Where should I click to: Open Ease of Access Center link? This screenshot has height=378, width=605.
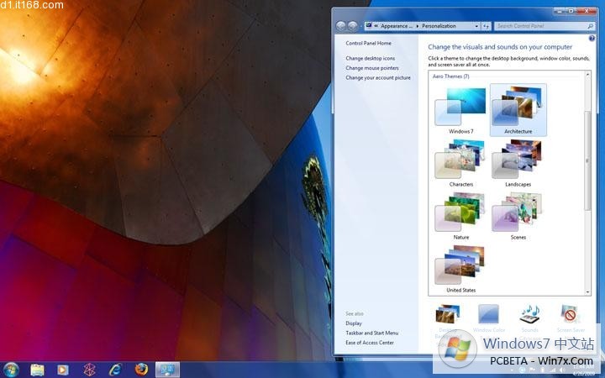370,343
